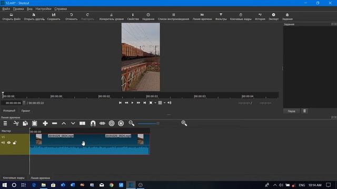Select the clip 20191029_0924.mp4 on V1

(x=90, y=144)
